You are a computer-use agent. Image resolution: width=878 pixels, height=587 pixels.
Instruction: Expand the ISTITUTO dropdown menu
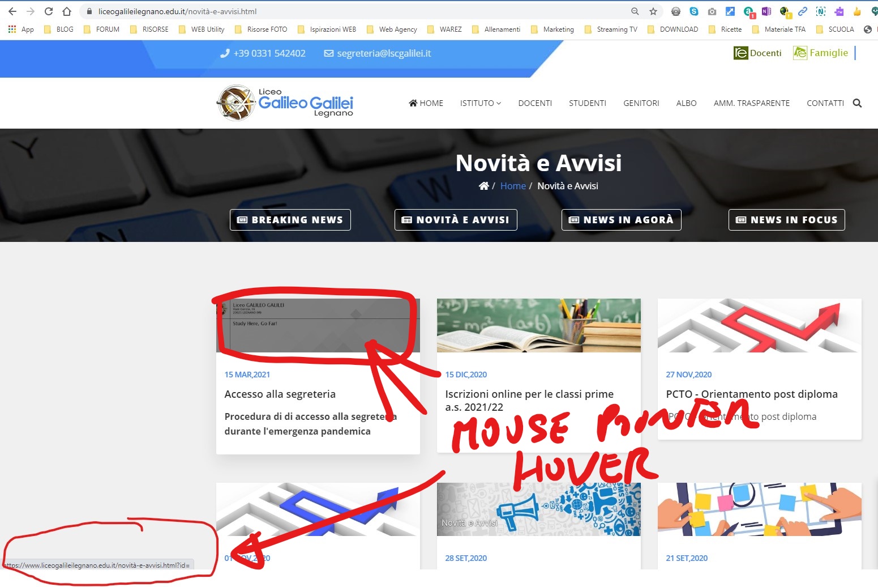(480, 103)
